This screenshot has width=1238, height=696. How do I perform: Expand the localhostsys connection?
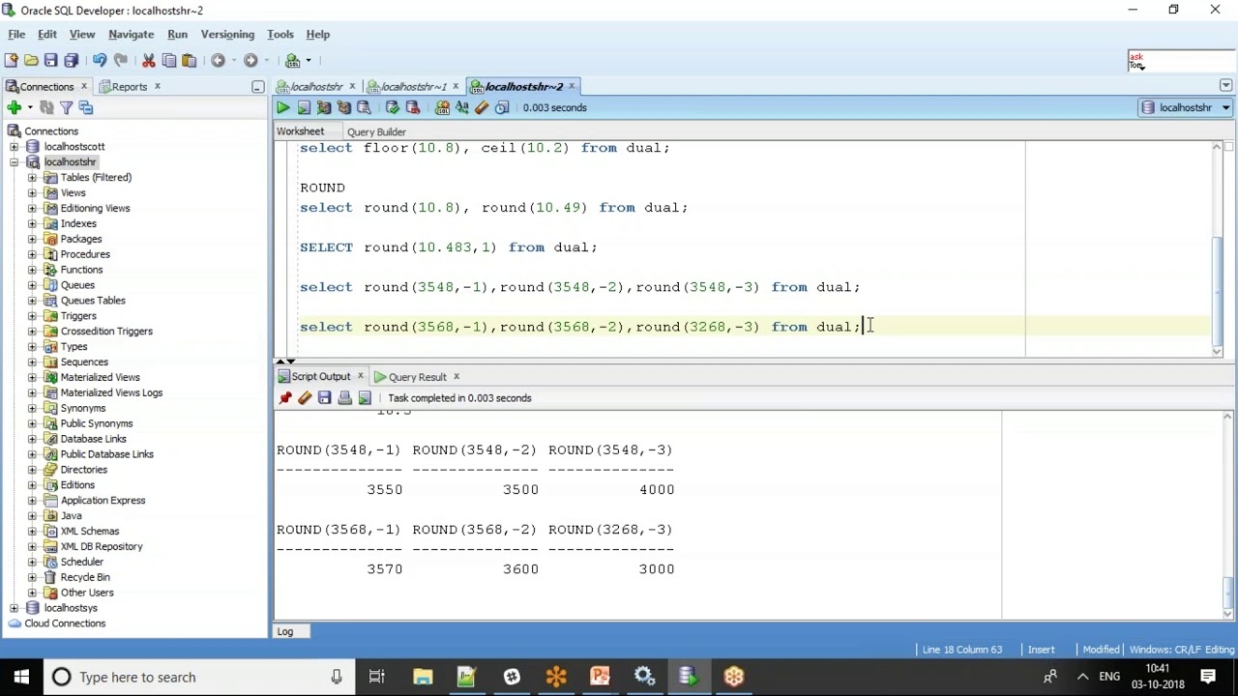point(14,608)
